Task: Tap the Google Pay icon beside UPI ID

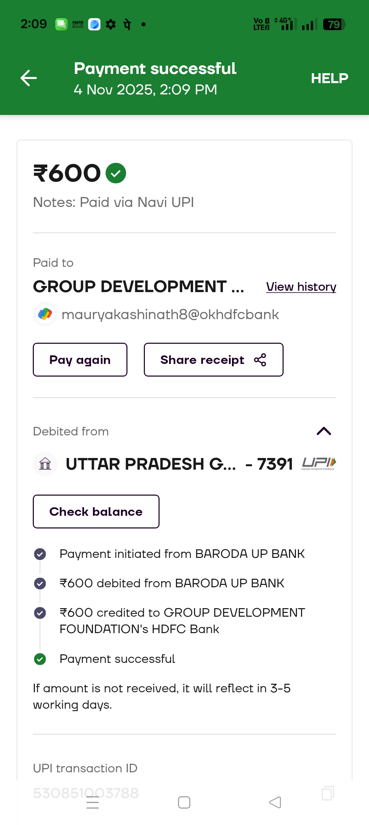Action: [45, 314]
